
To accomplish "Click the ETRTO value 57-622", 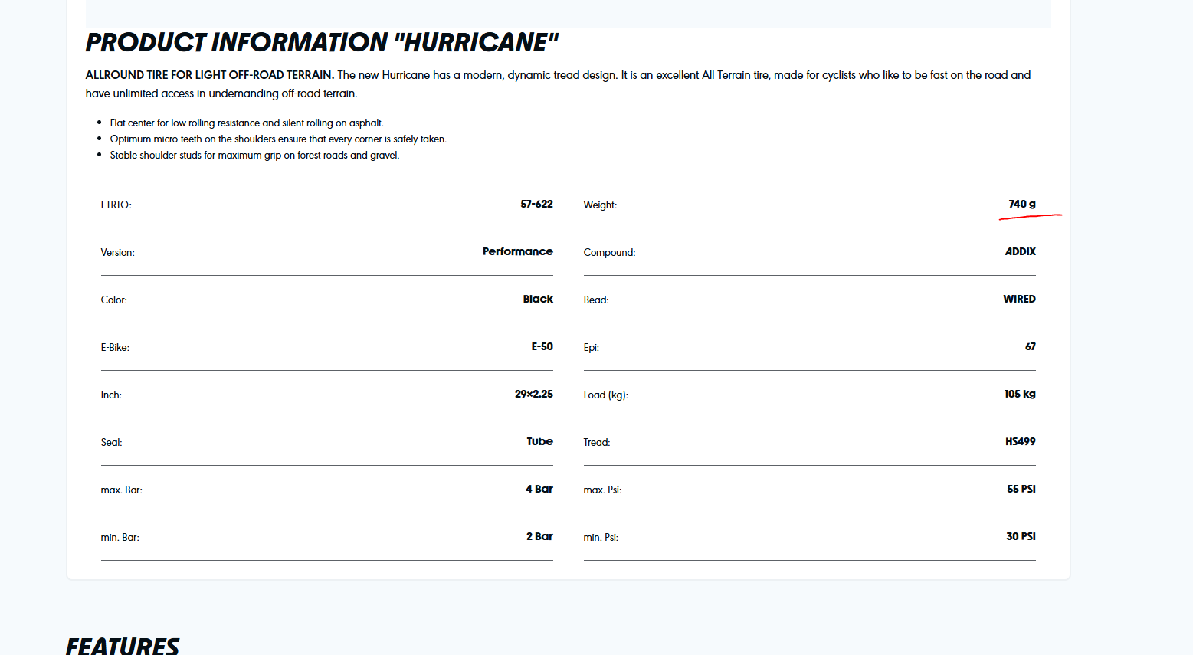I will 536,204.
